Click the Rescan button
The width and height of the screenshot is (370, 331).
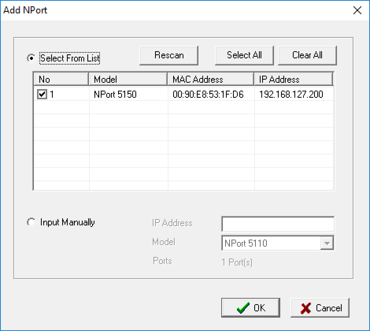(x=169, y=55)
